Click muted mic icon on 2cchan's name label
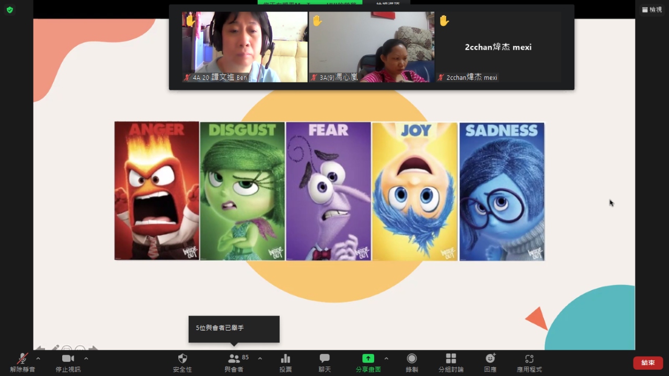This screenshot has width=669, height=376. click(x=441, y=77)
